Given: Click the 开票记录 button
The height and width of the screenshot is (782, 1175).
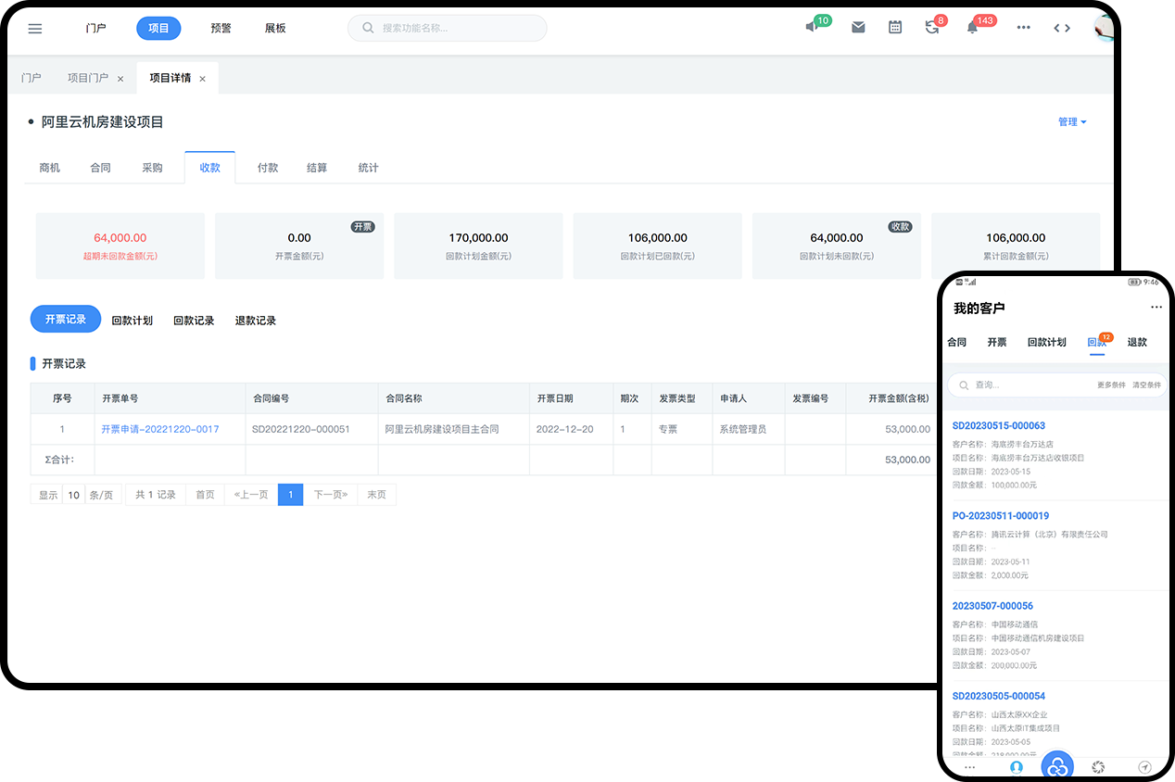Looking at the screenshot, I should 66,320.
